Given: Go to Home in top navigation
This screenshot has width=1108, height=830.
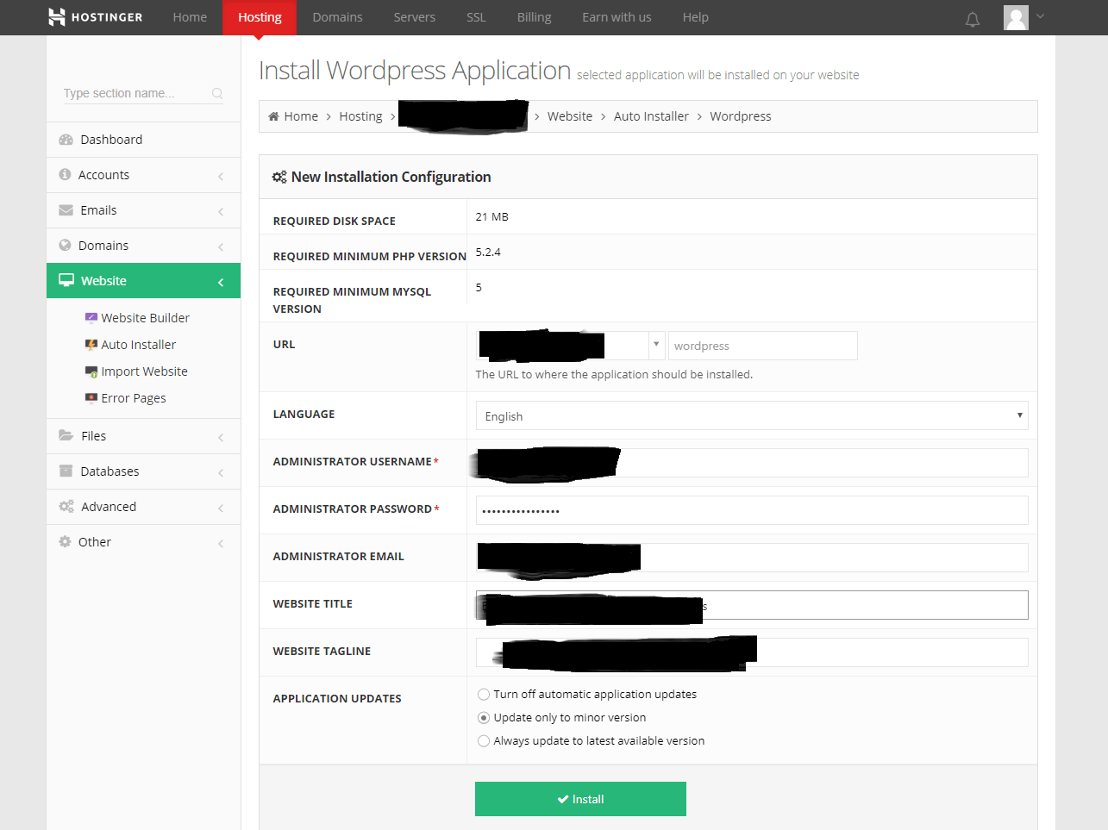Looking at the screenshot, I should click(x=190, y=17).
